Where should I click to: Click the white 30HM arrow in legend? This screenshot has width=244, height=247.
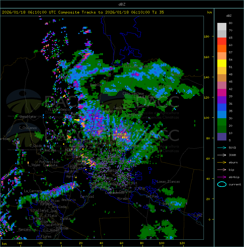[x=222, y=155]
